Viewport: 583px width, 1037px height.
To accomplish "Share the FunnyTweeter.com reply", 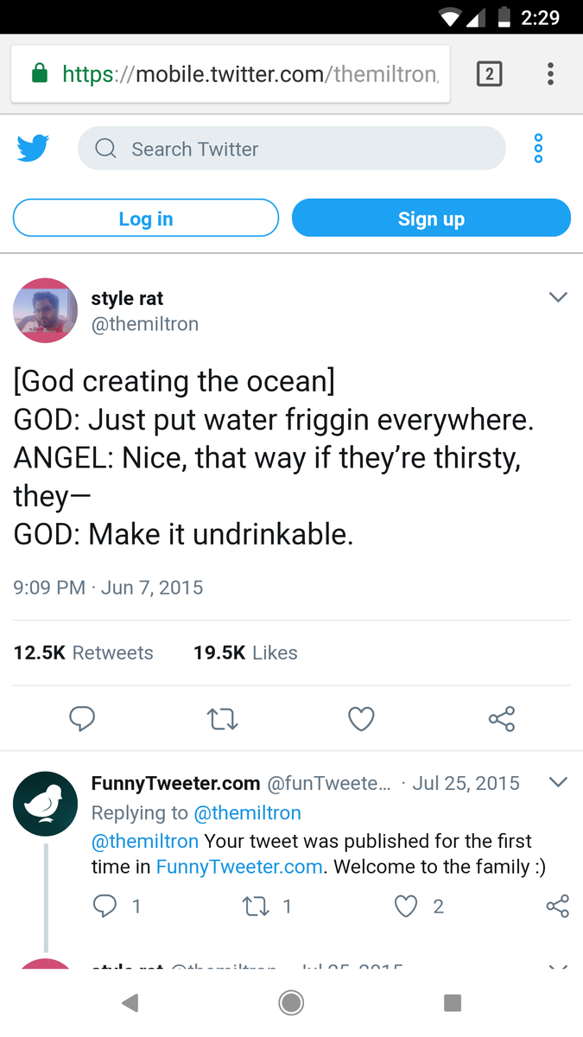I will point(558,906).
